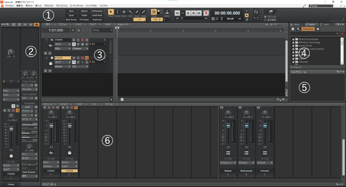Select the 選択範囲 export radio button

265,20
